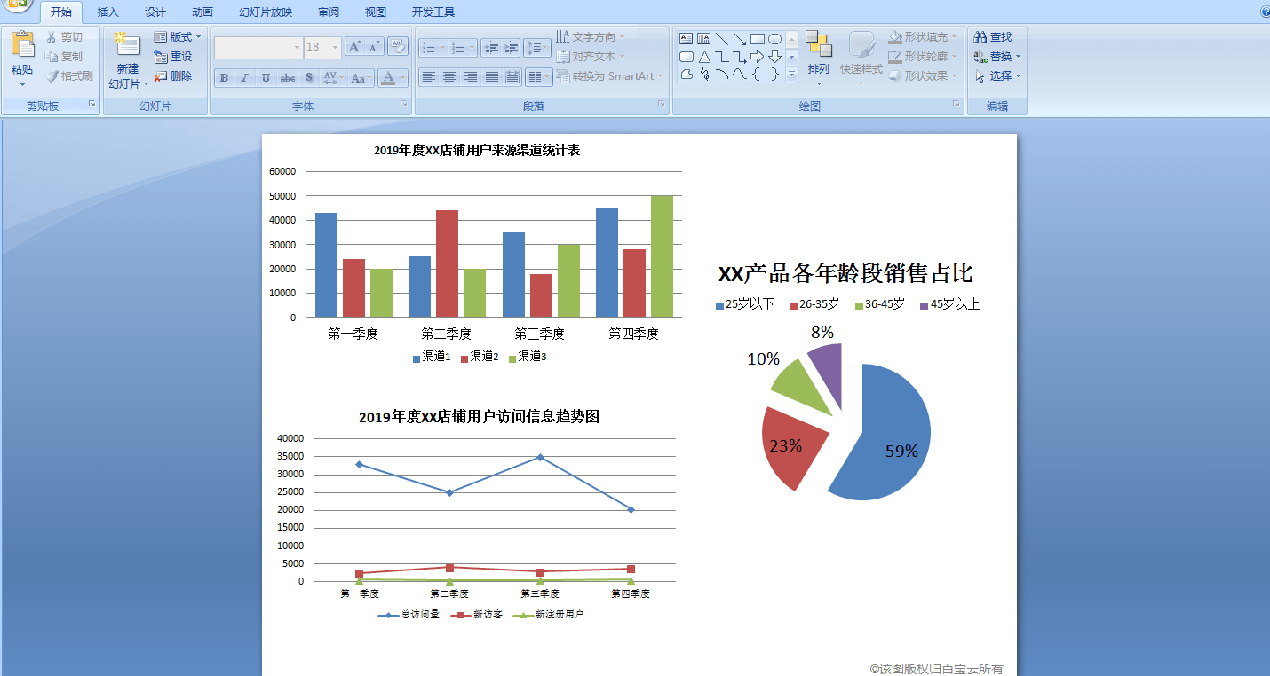Align text left in paragraph group
This screenshot has height=676, width=1270.
pos(429,77)
